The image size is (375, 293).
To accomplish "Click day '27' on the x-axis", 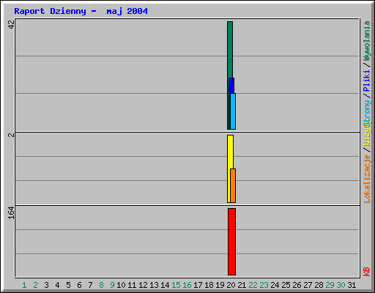I will [308, 285].
